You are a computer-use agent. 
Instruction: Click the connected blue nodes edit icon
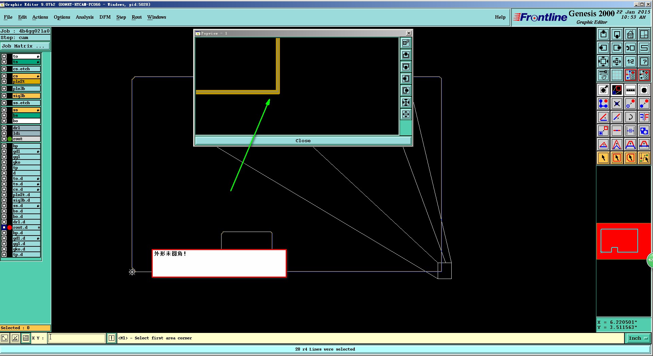[603, 104]
